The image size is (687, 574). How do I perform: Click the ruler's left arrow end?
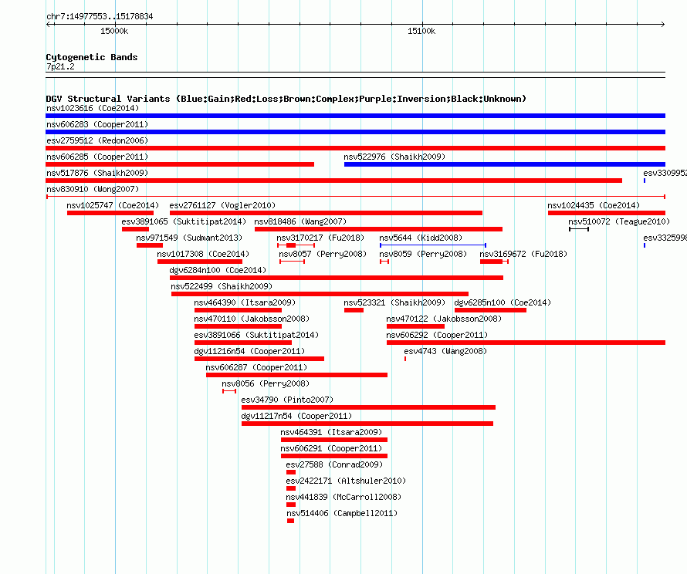(x=49, y=24)
